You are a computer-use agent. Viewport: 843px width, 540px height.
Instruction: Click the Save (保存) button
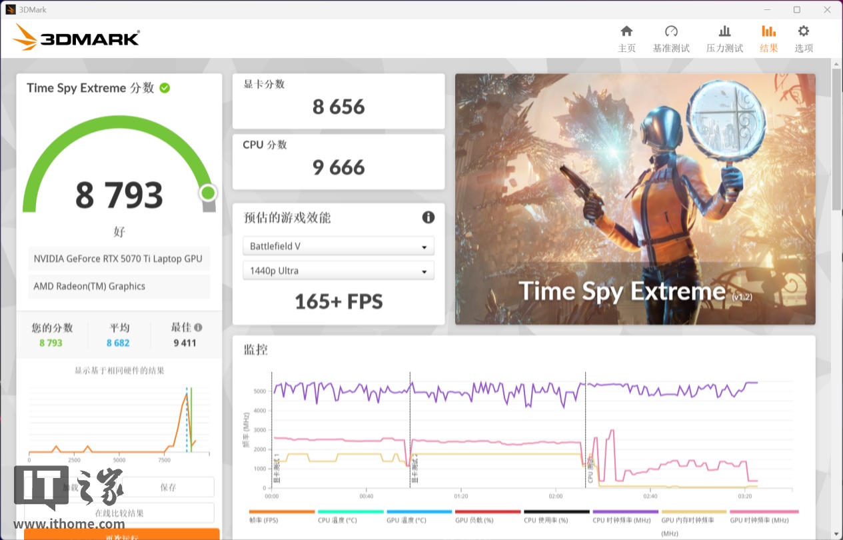[x=168, y=487]
